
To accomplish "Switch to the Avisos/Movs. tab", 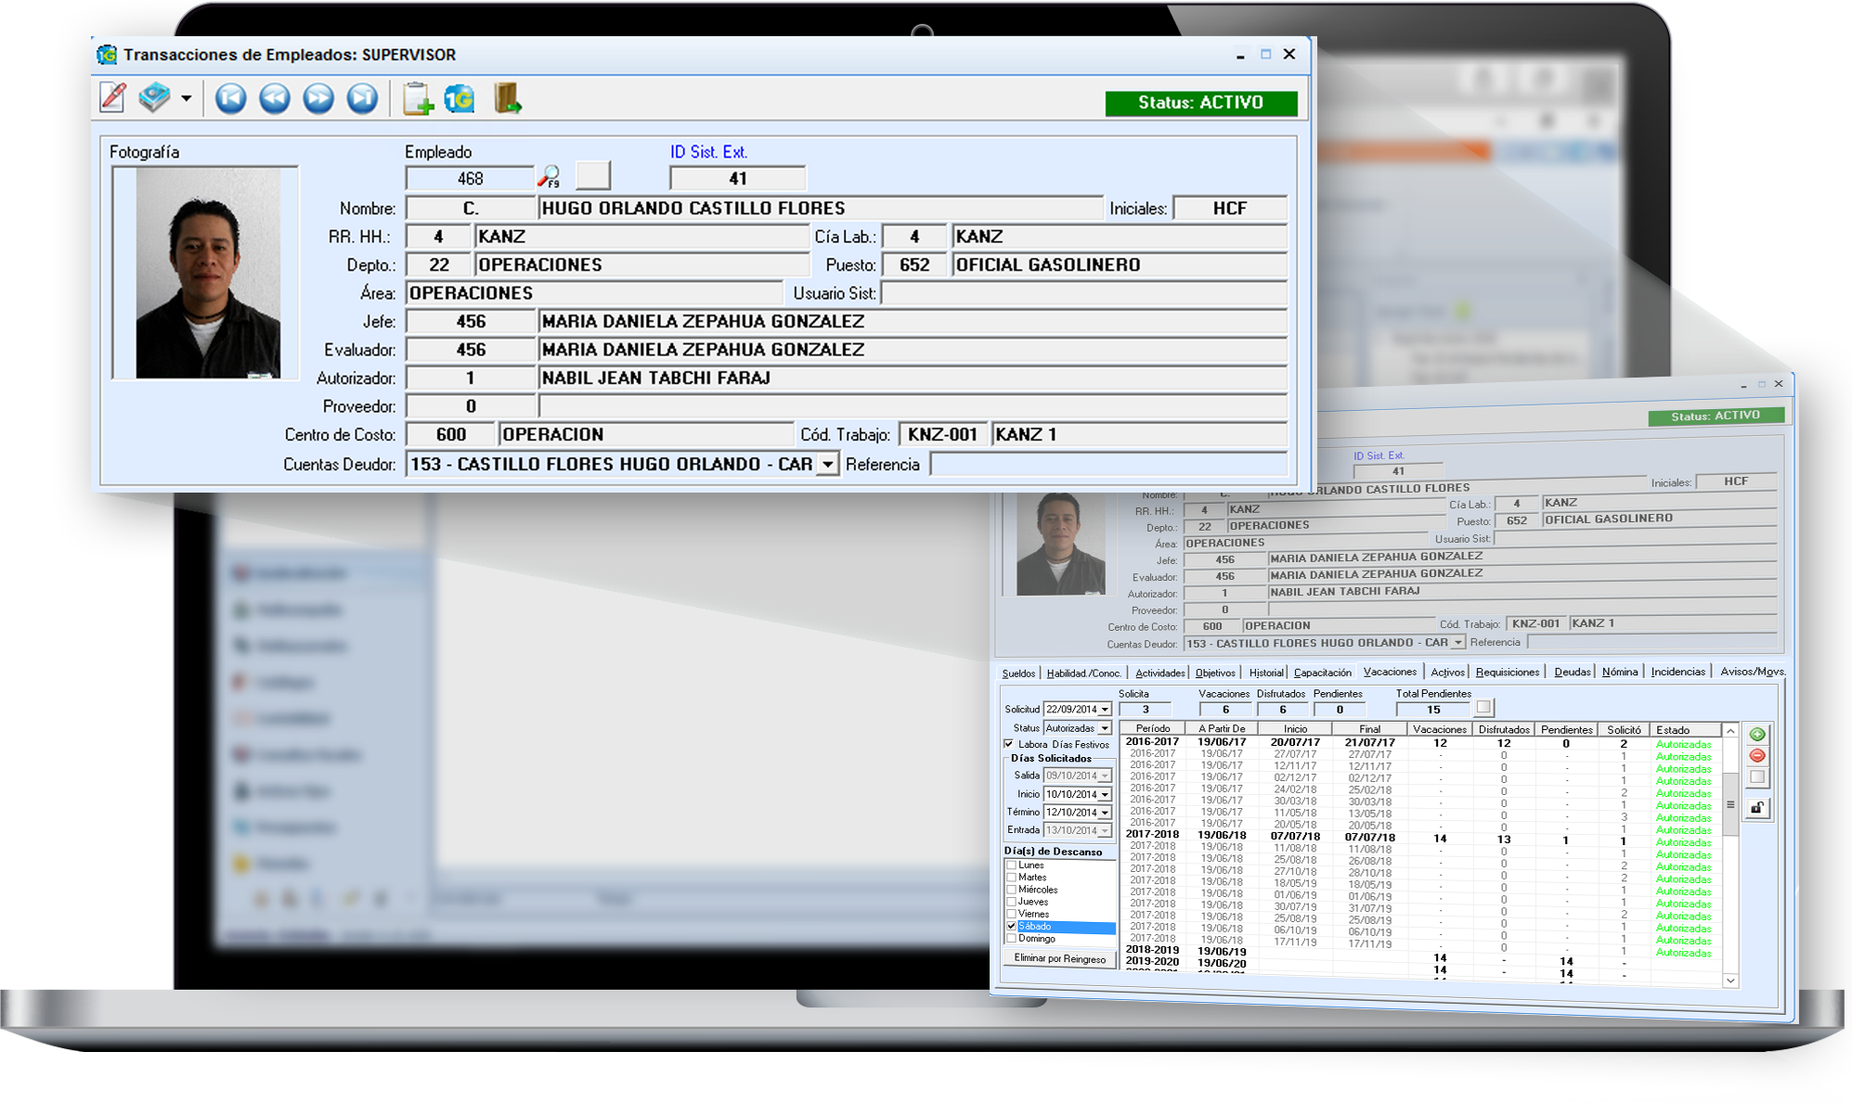I will pos(1752,672).
